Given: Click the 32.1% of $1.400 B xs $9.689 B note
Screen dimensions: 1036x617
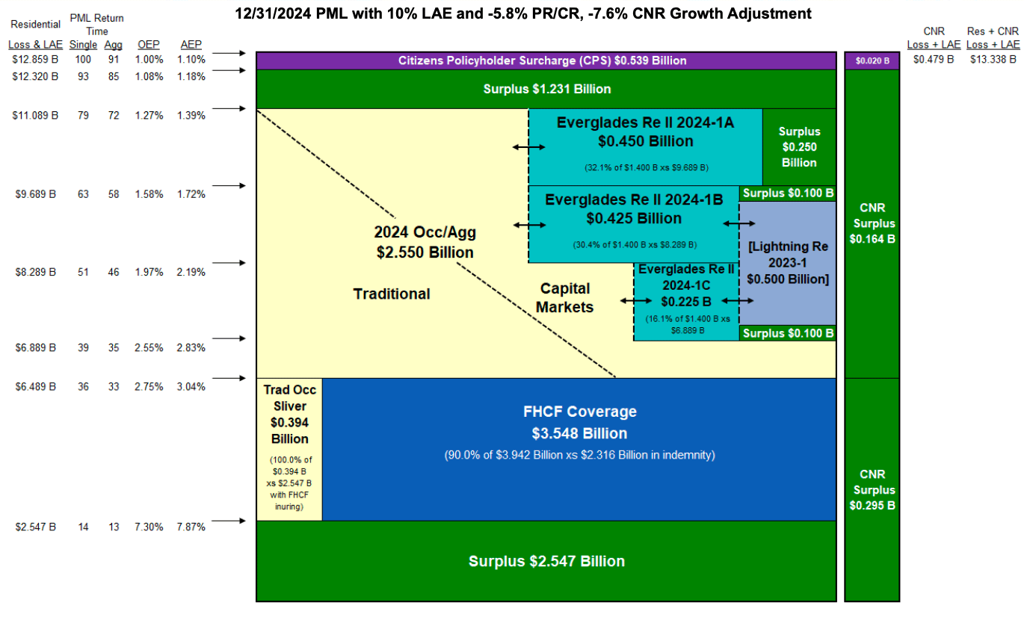Looking at the screenshot, I should [645, 167].
